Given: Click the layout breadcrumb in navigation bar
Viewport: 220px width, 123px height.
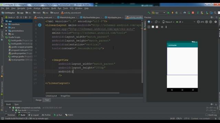Looking at the screenshot, I should pyautogui.click(x=55, y=13).
